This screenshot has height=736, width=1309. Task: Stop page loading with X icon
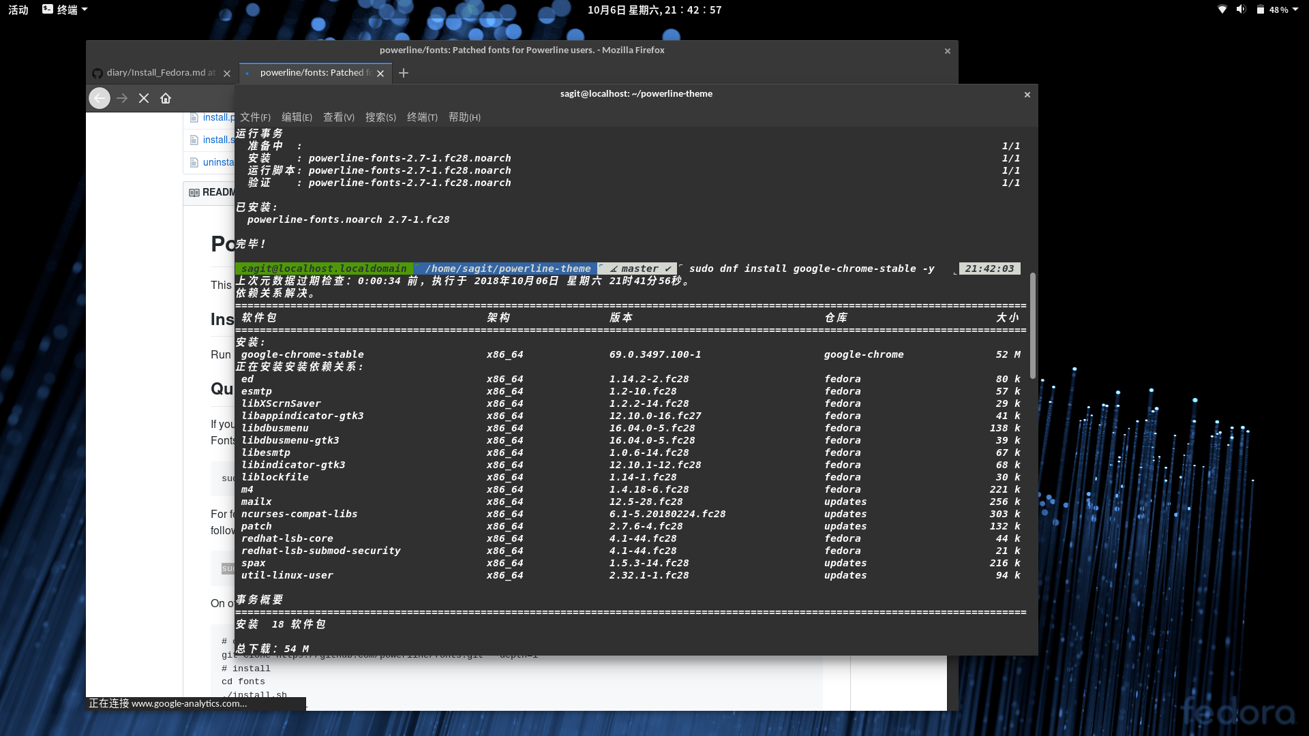[144, 98]
